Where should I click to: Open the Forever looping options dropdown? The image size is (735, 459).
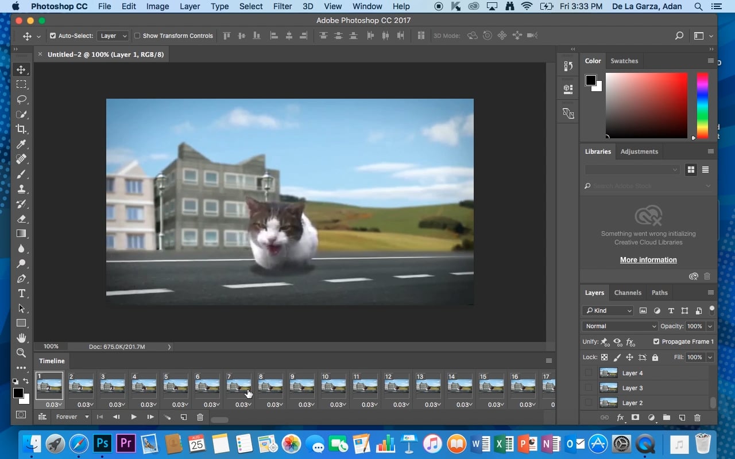72,417
